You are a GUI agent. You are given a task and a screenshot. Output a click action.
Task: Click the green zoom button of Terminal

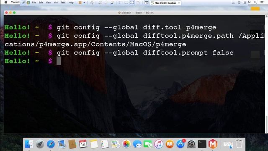[x=14, y=13]
